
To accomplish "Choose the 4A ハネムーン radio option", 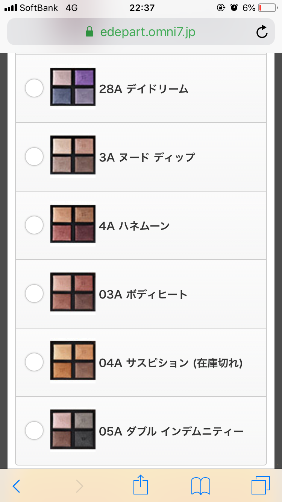I will click(x=34, y=225).
